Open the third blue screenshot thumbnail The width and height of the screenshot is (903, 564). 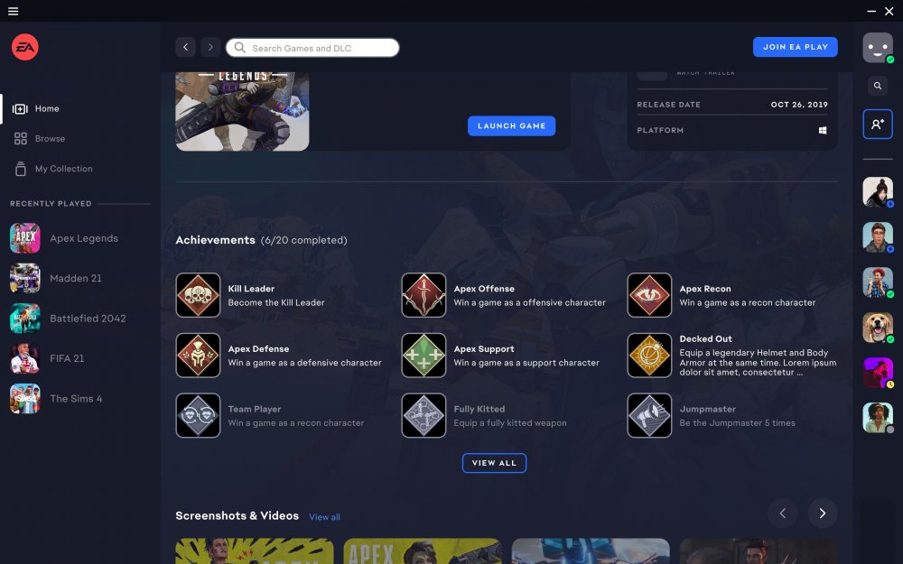tap(591, 551)
